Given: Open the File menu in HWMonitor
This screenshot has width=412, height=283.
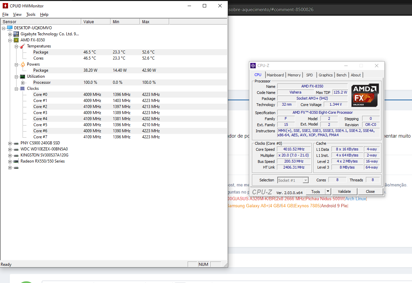Looking at the screenshot, I should (x=5, y=14).
